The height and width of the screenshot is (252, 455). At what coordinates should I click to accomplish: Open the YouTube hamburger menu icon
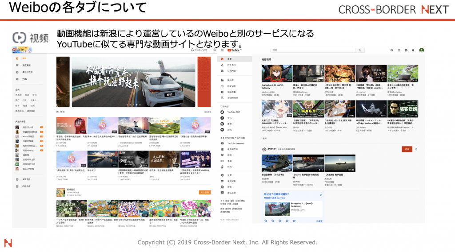[x=222, y=50]
